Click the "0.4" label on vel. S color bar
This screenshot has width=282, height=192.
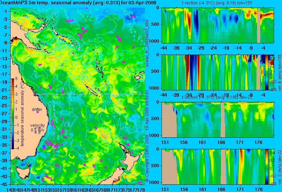pyautogui.click(x=272, y=153)
